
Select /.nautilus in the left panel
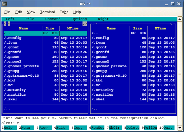coord(45,95)
